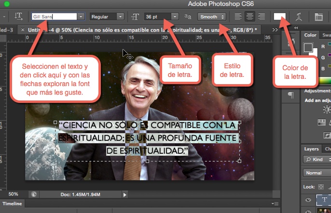Open the Smooth anti-aliasing dropdown
This screenshot has width=331, height=213.
pyautogui.click(x=211, y=16)
